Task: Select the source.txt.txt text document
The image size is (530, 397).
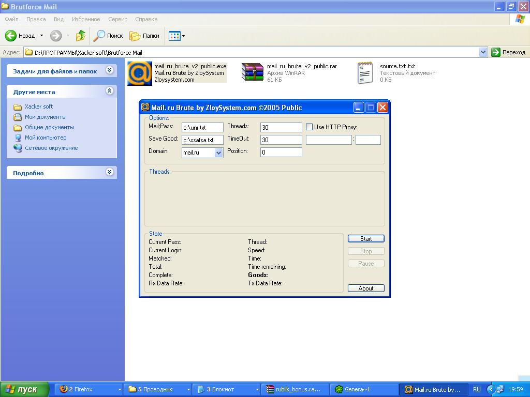Action: (365, 72)
